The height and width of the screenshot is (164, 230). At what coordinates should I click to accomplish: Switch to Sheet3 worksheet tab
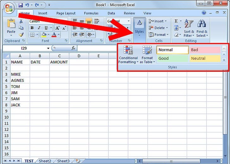64,161
